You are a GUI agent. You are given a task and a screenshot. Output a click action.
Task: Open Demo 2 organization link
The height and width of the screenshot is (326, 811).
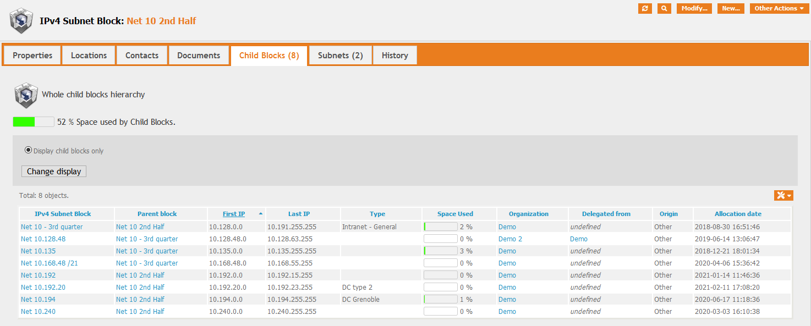[x=510, y=239]
